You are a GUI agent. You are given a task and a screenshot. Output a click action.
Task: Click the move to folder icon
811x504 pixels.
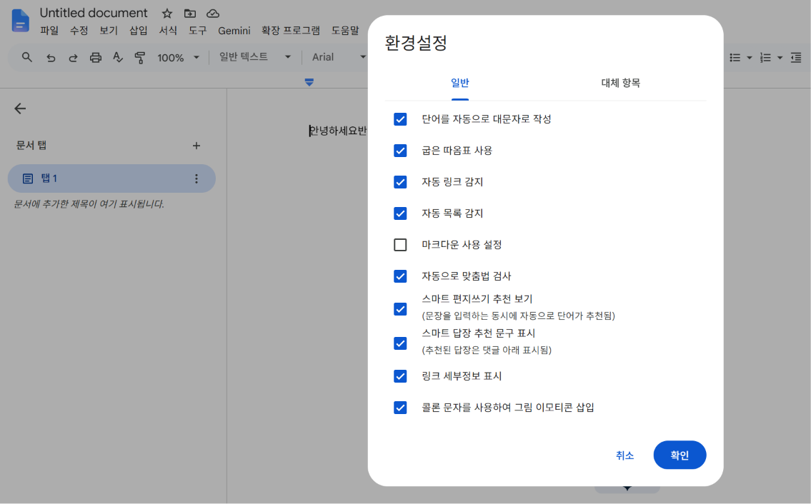click(x=190, y=14)
